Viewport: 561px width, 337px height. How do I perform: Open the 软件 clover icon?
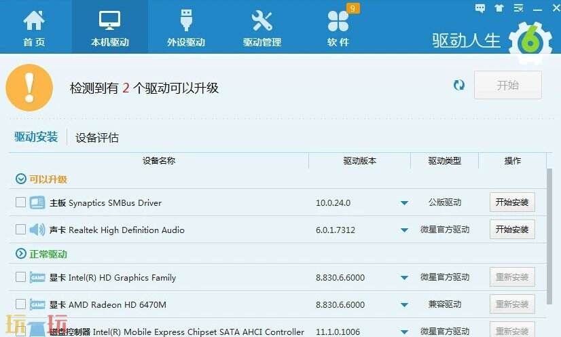pyautogui.click(x=338, y=21)
